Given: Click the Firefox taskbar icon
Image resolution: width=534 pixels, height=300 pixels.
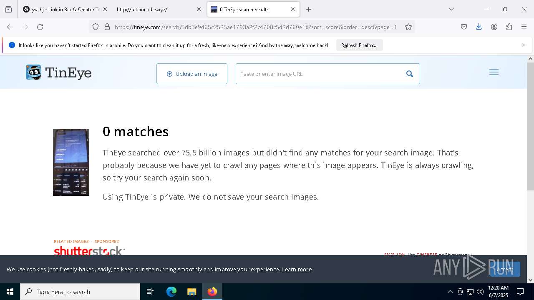Looking at the screenshot, I should click(212, 292).
